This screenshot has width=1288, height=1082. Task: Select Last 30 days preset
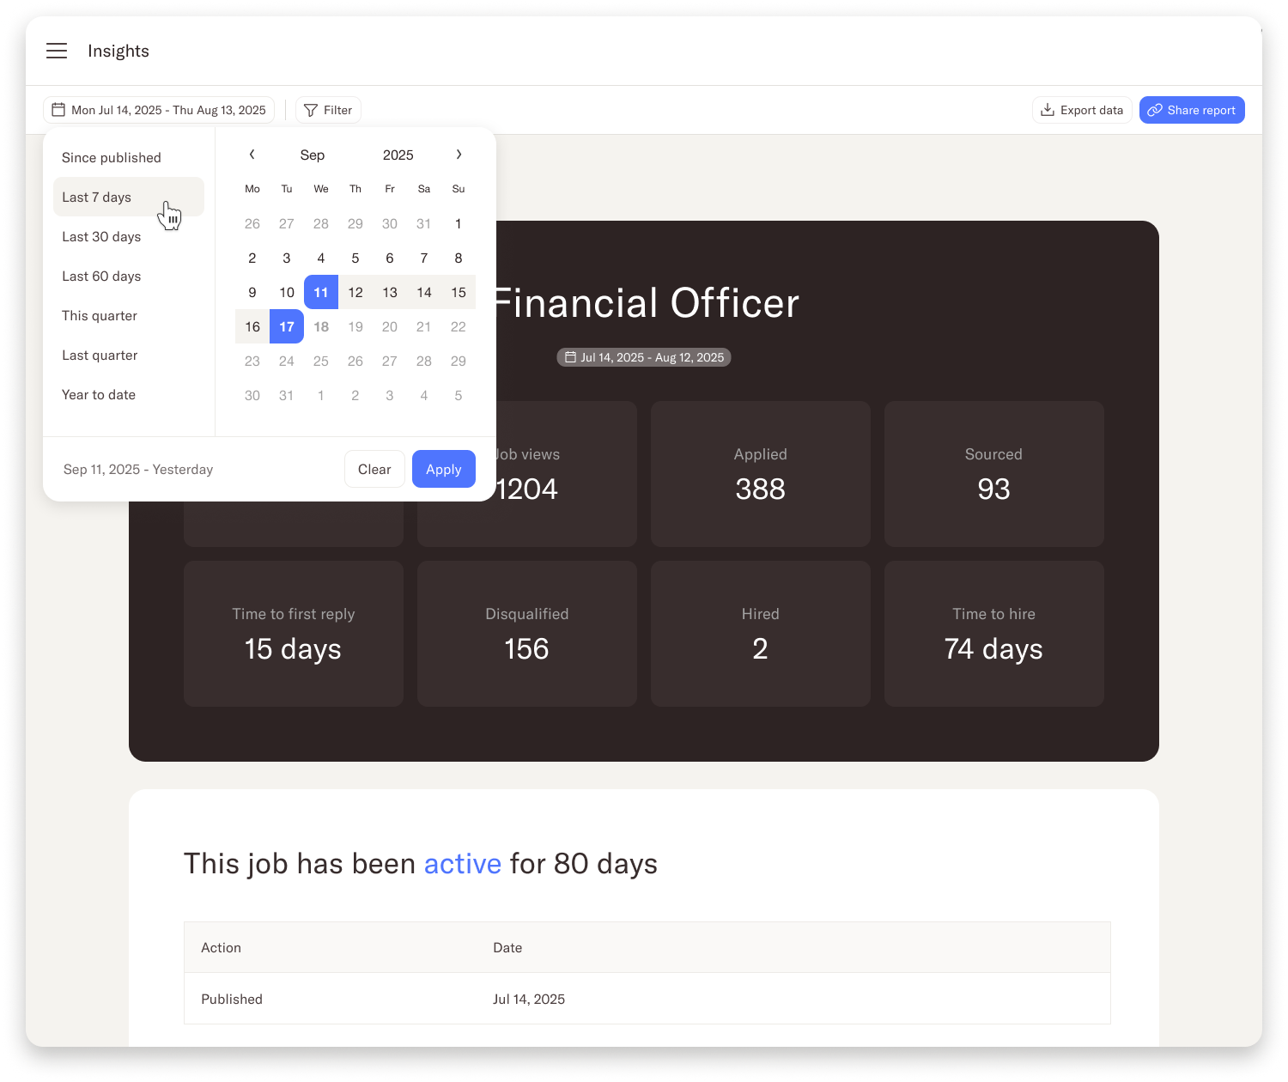click(x=129, y=237)
